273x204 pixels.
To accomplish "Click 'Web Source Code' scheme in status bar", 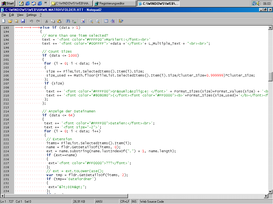I will [152, 202].
